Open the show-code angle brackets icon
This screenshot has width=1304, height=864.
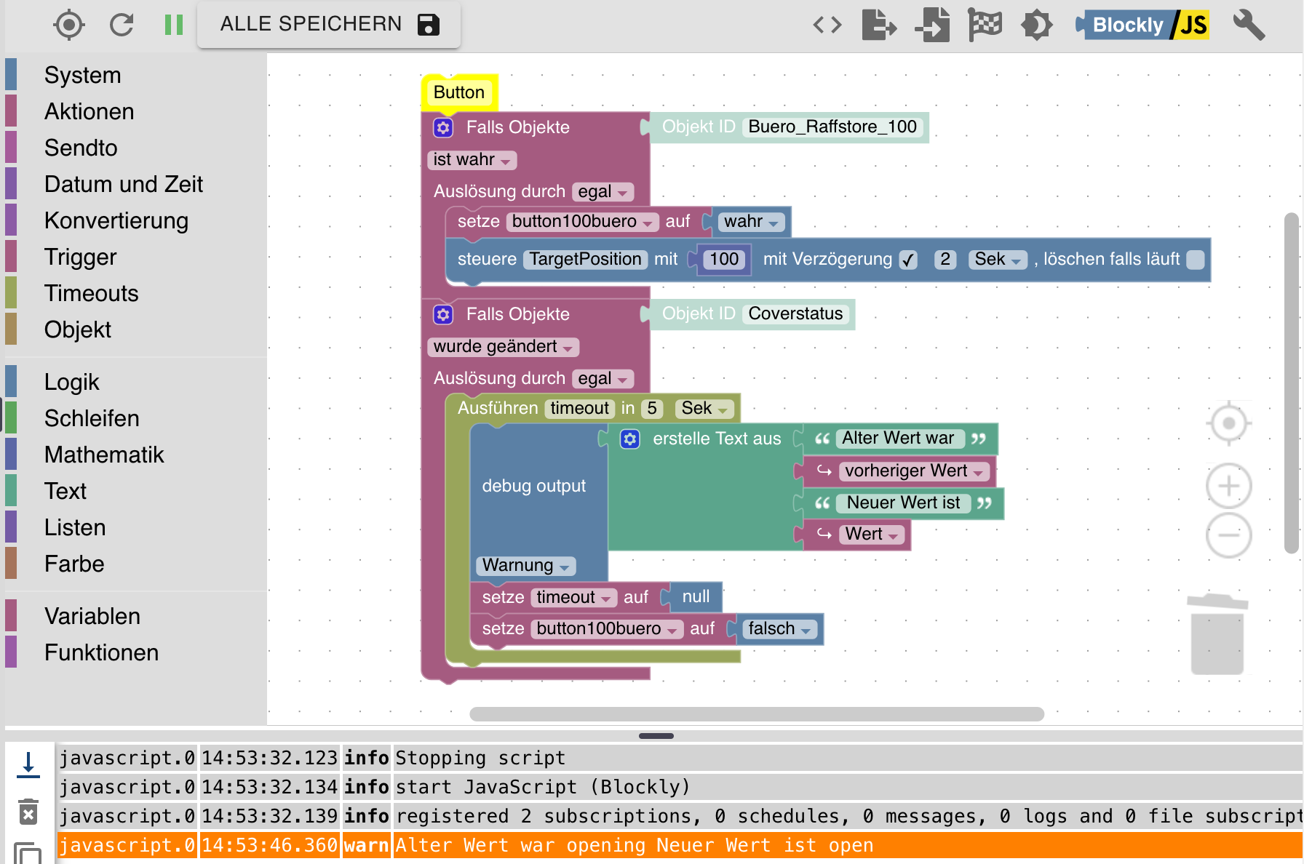tap(827, 25)
